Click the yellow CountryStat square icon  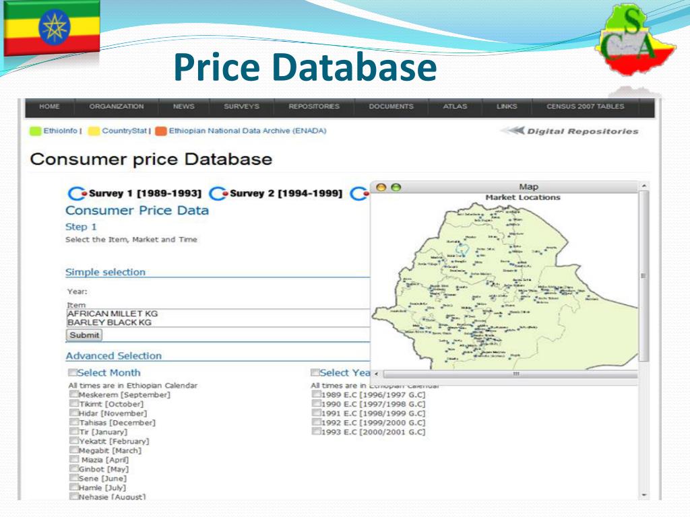[x=94, y=131]
